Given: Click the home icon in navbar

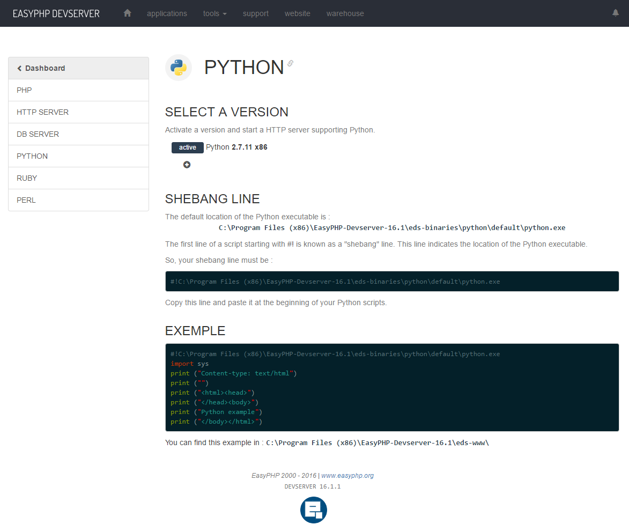Looking at the screenshot, I should [128, 13].
